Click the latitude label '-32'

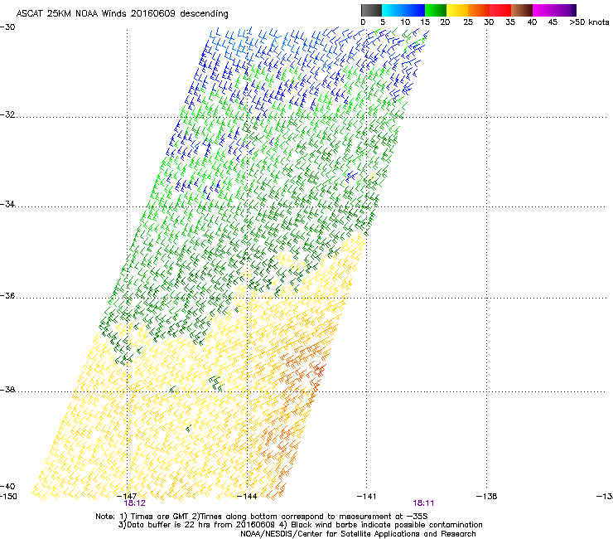(x=7, y=114)
